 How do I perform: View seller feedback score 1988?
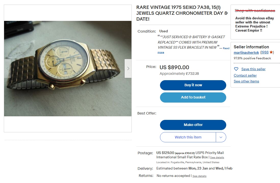pyautogui.click(x=265, y=52)
